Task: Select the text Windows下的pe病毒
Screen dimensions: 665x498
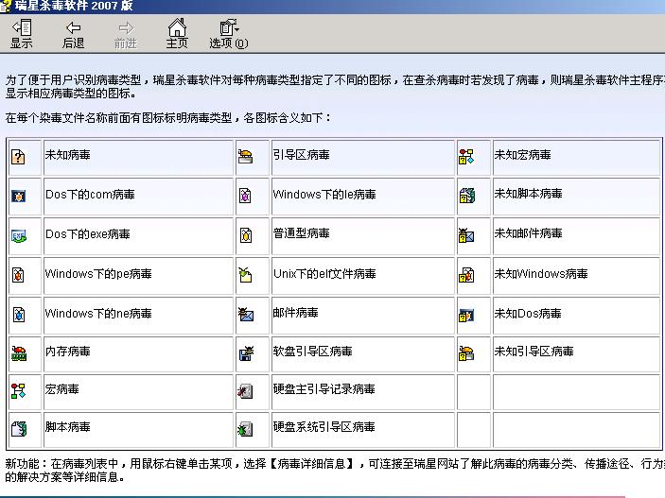Action: coord(98,273)
